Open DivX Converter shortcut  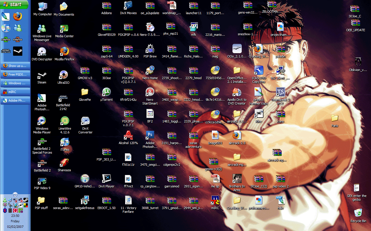[x=85, y=125]
